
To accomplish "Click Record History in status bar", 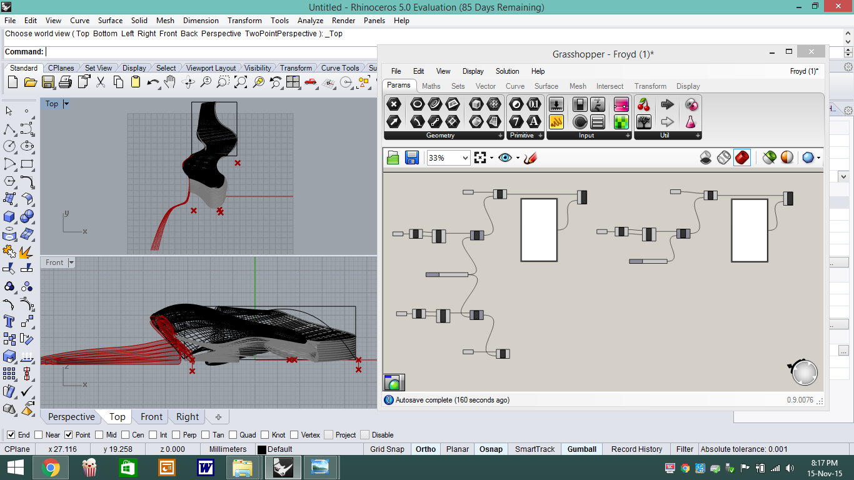I will pyautogui.click(x=636, y=449).
